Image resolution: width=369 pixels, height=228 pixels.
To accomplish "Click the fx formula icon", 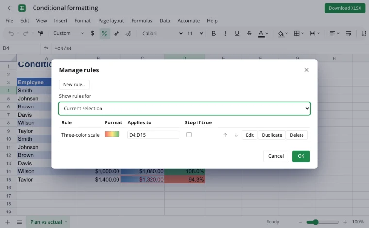I will click(46, 48).
